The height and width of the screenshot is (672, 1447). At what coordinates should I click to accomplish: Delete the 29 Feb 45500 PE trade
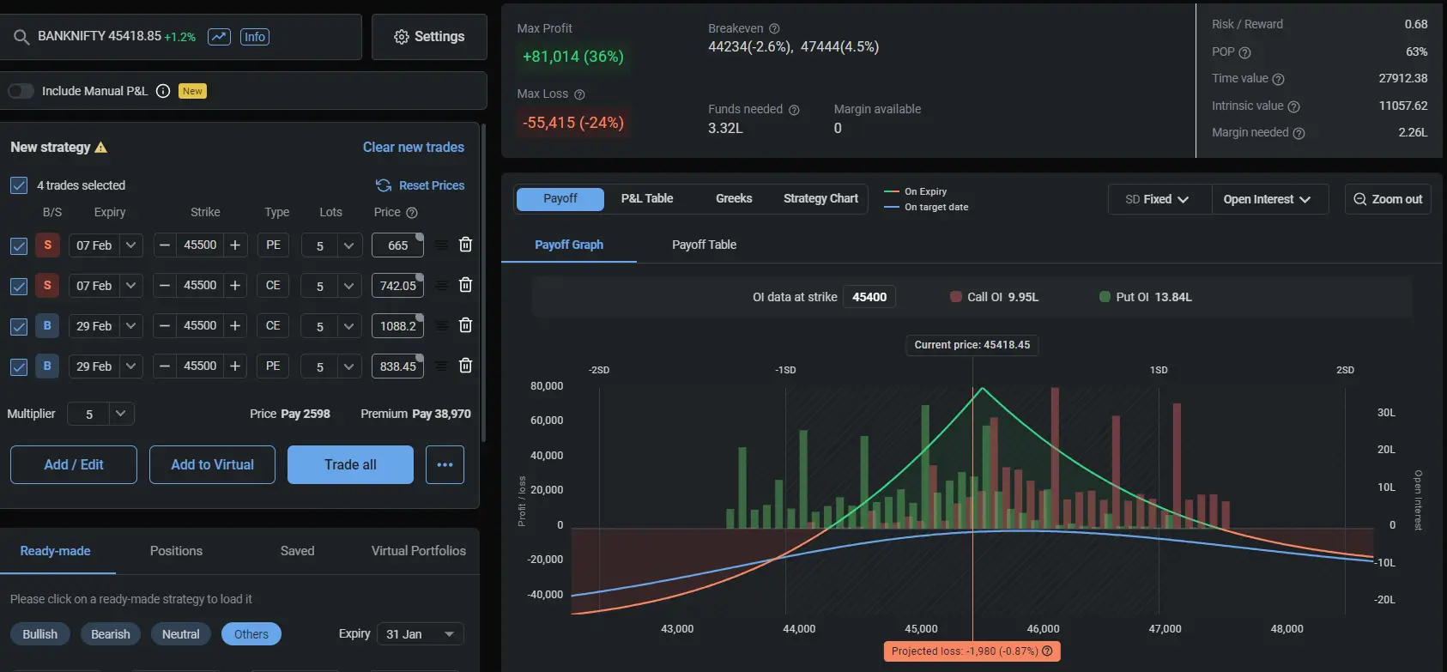pos(465,366)
